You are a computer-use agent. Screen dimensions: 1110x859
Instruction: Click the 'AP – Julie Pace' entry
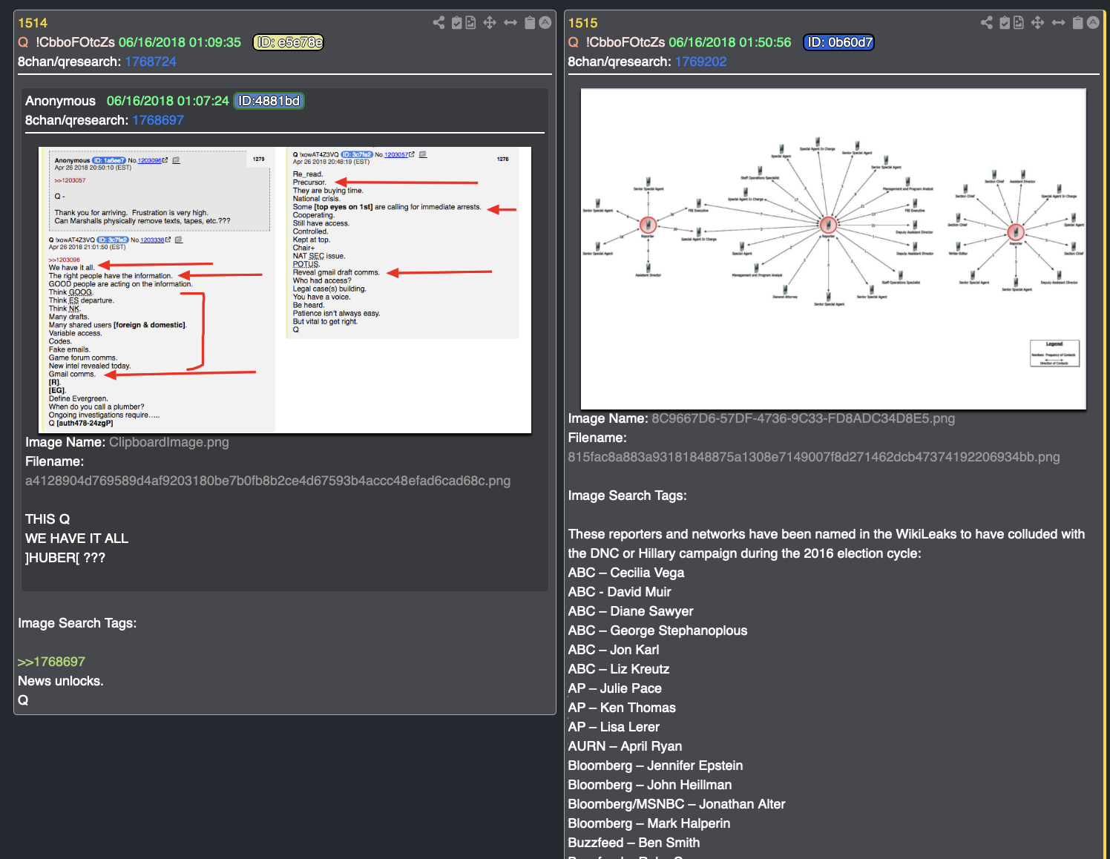coord(614,688)
